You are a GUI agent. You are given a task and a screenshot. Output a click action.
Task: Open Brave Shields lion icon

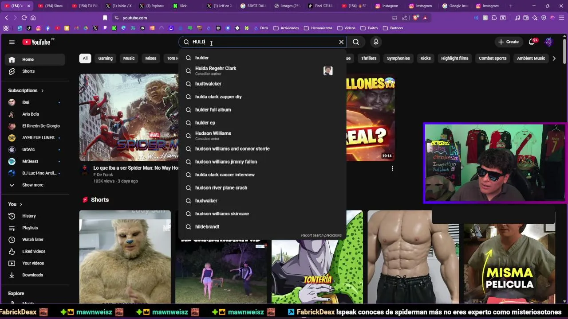coord(415,18)
